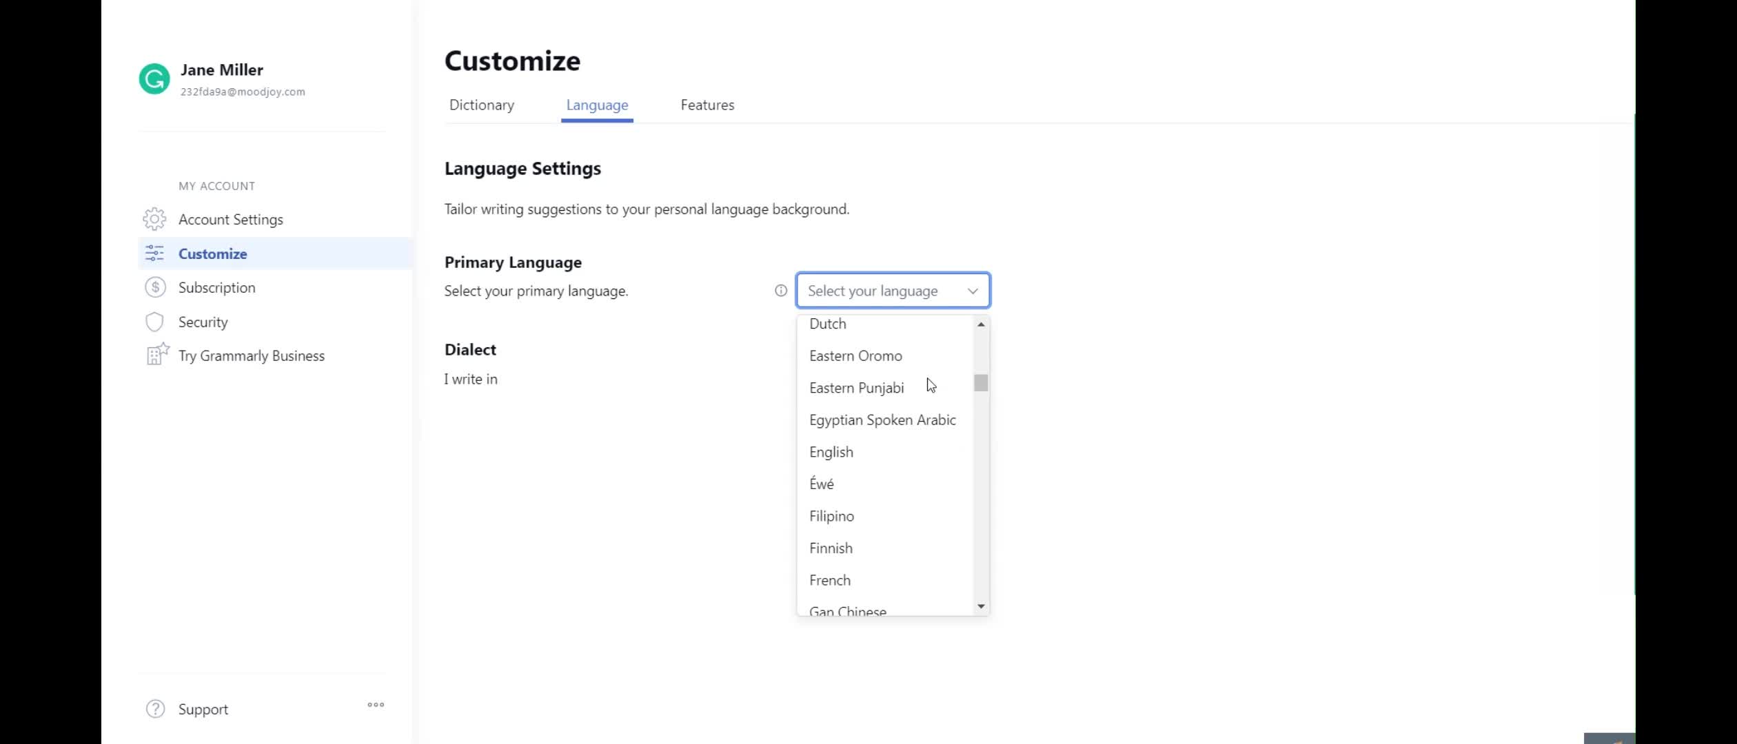
Task: Click Try Grammarly Business option
Action: coord(252,354)
